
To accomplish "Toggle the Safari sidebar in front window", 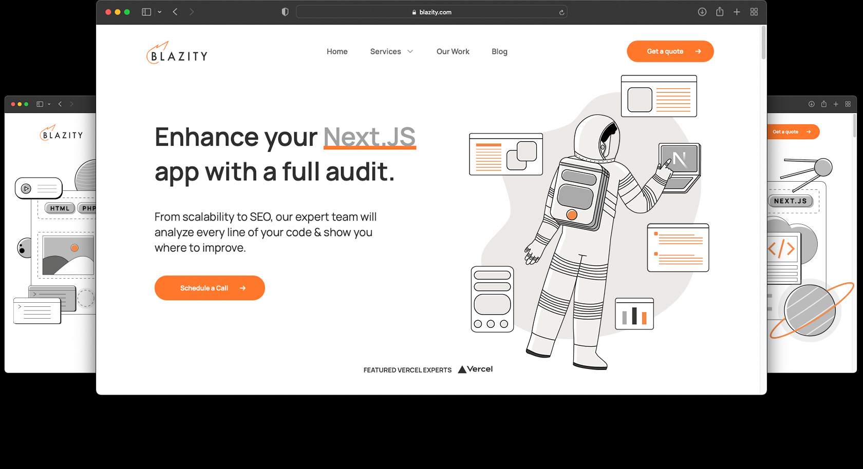I will 146,12.
